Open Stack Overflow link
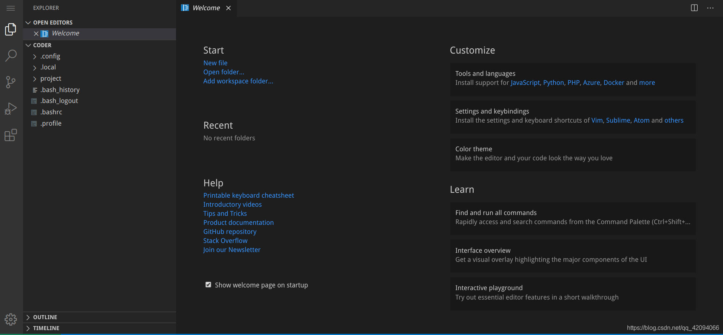The image size is (723, 335). [x=225, y=241]
